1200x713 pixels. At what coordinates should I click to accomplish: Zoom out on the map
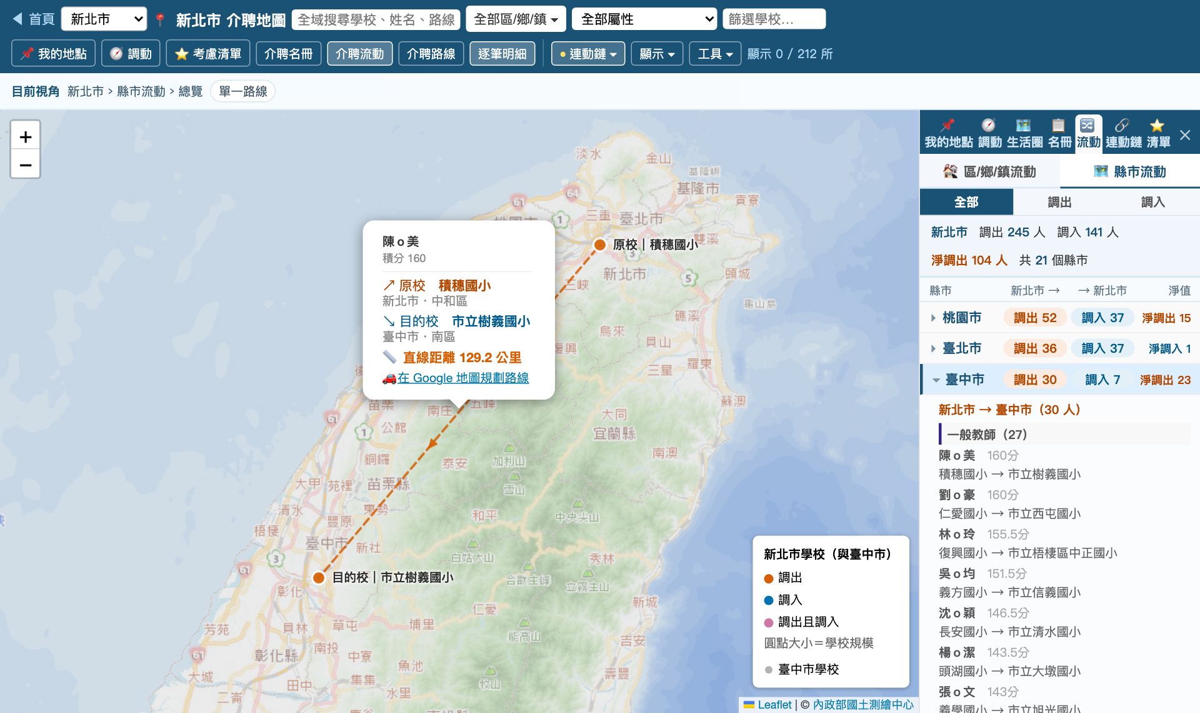26,164
